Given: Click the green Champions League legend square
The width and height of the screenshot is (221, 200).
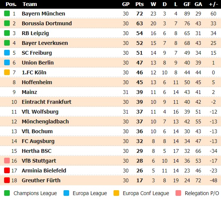Looking at the screenshot, I should pyautogui.click(x=7, y=193).
